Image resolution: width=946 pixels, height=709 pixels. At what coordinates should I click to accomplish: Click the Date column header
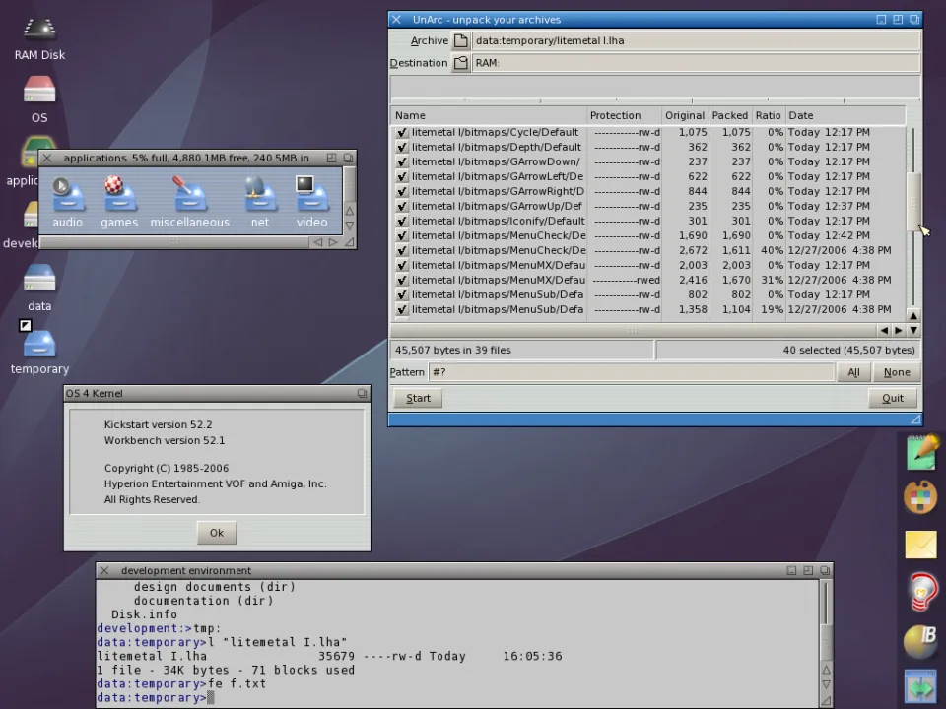tap(843, 115)
